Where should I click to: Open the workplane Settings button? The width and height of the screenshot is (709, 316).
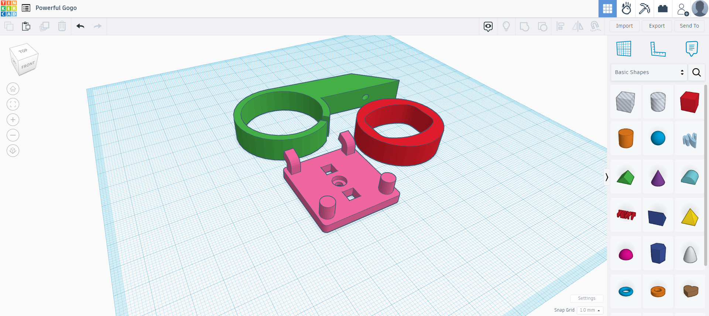[x=586, y=298]
